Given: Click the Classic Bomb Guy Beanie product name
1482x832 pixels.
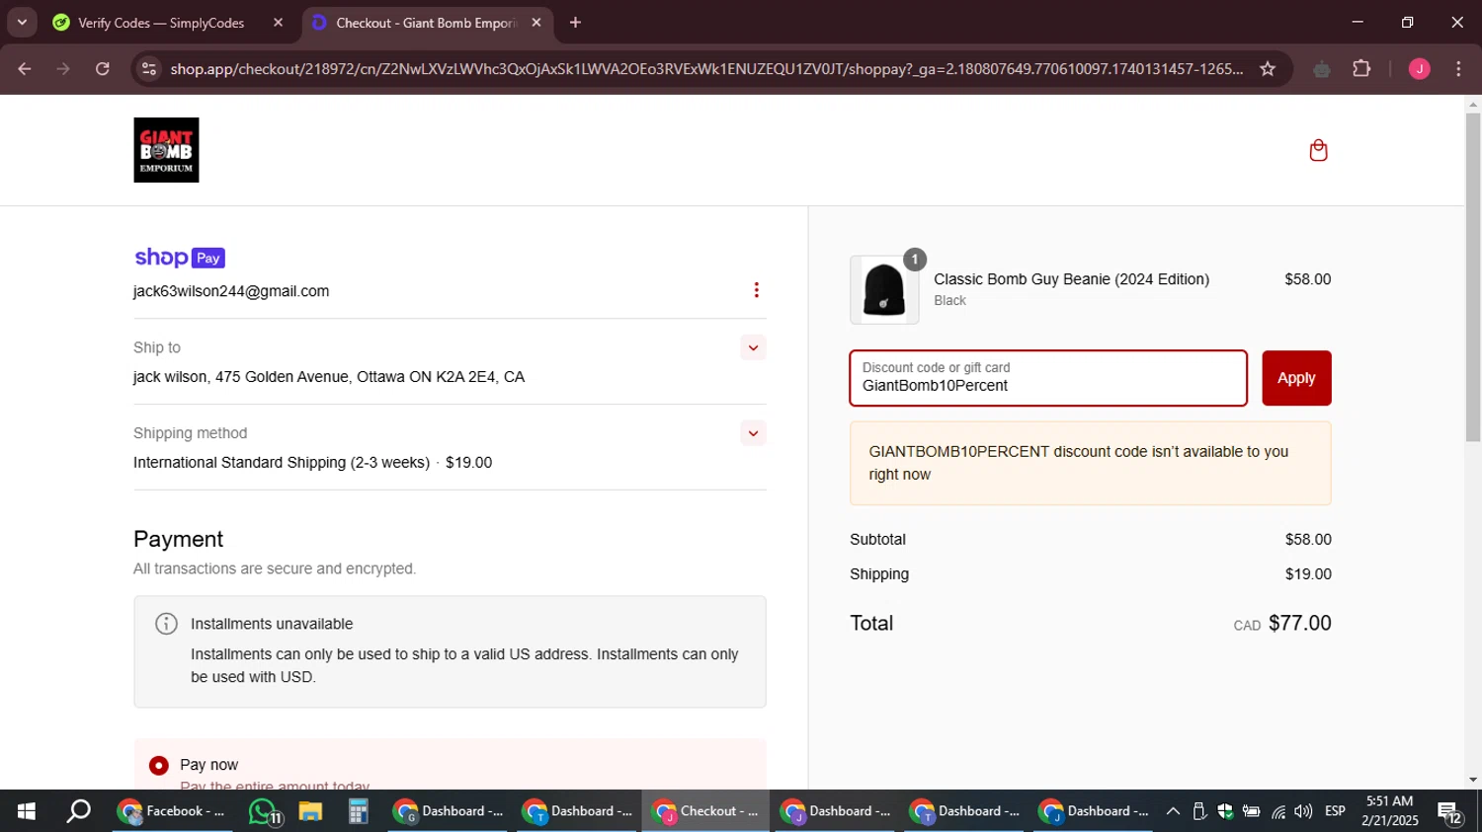Looking at the screenshot, I should tap(1072, 279).
